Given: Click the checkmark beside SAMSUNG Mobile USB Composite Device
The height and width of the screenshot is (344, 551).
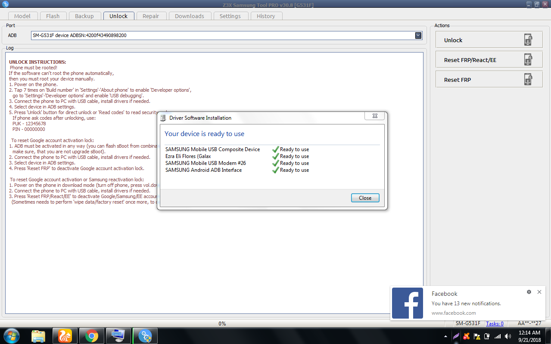Looking at the screenshot, I should click(x=276, y=149).
